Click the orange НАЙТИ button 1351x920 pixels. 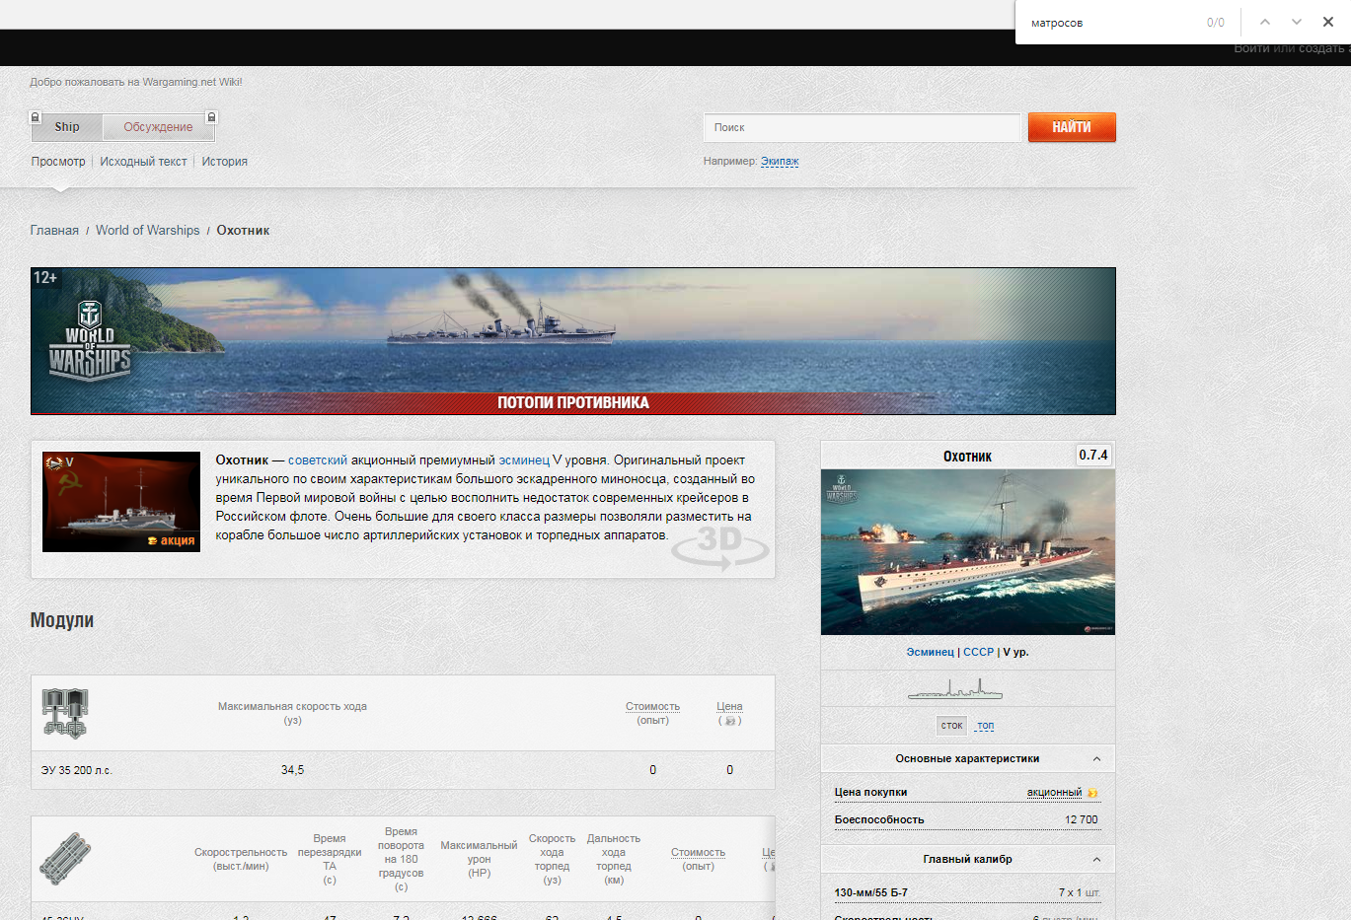tap(1072, 127)
